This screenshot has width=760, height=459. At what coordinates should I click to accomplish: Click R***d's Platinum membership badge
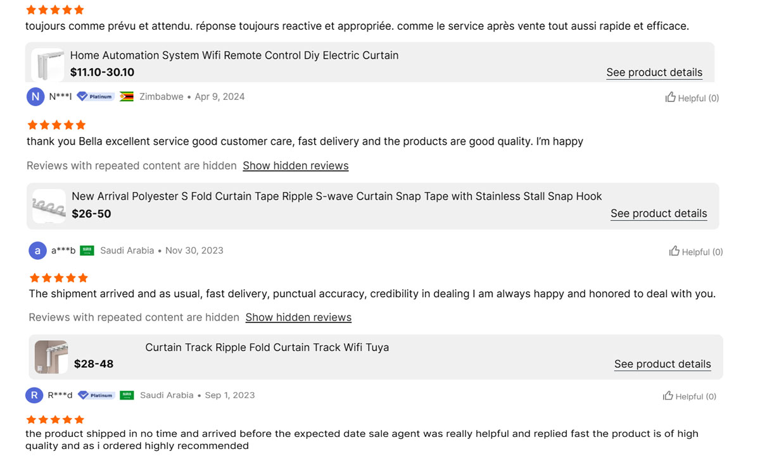coord(96,395)
